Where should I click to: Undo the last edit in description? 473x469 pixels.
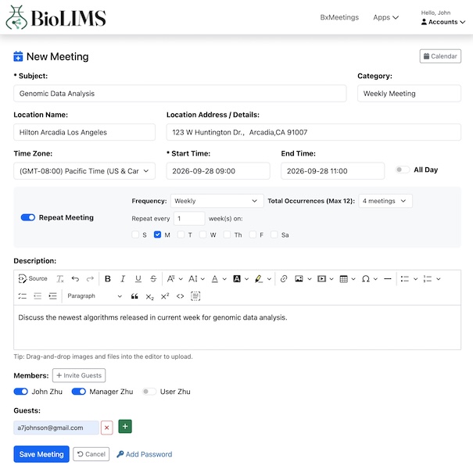(75, 279)
